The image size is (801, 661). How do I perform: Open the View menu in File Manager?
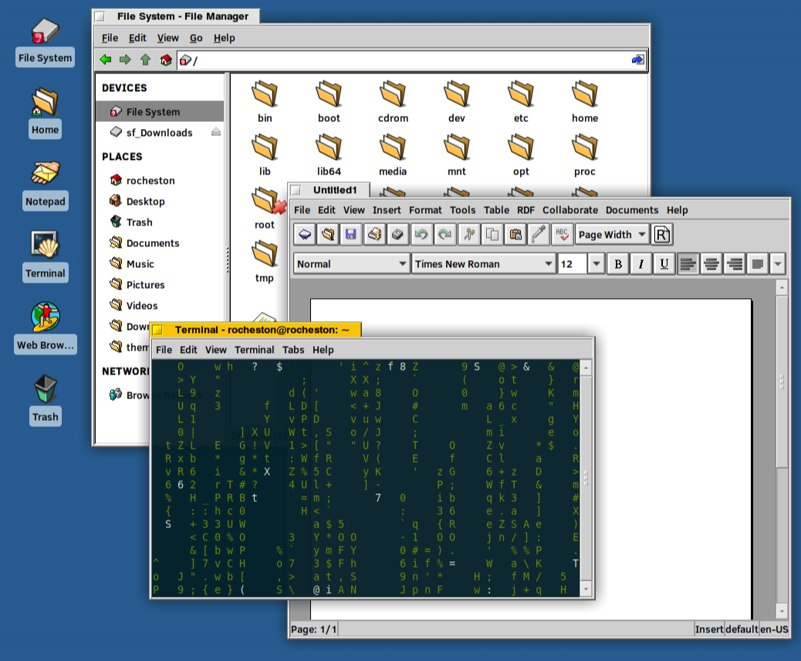tap(168, 38)
